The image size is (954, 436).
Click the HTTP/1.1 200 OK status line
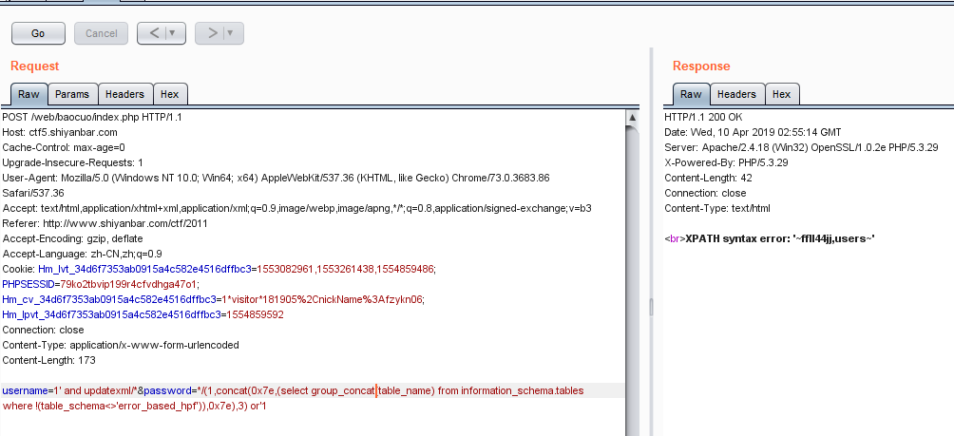(703, 117)
